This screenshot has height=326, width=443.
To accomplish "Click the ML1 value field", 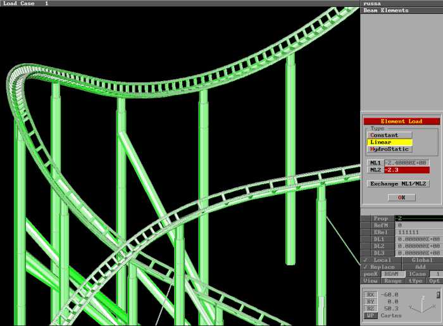I will point(415,163).
